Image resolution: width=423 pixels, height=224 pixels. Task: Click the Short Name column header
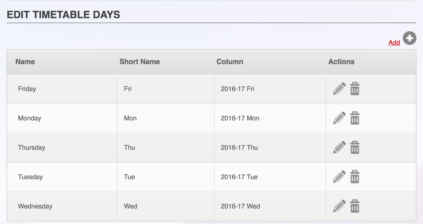140,62
